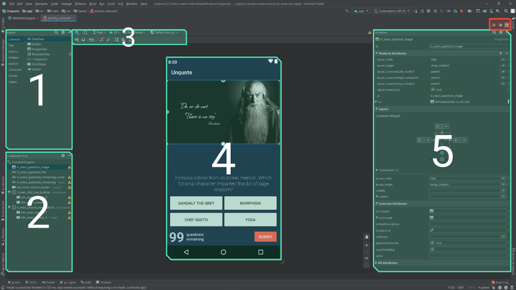Viewport: 516px width, 290px height.
Task: Click the image picker icon beside src value
Action: [432, 102]
